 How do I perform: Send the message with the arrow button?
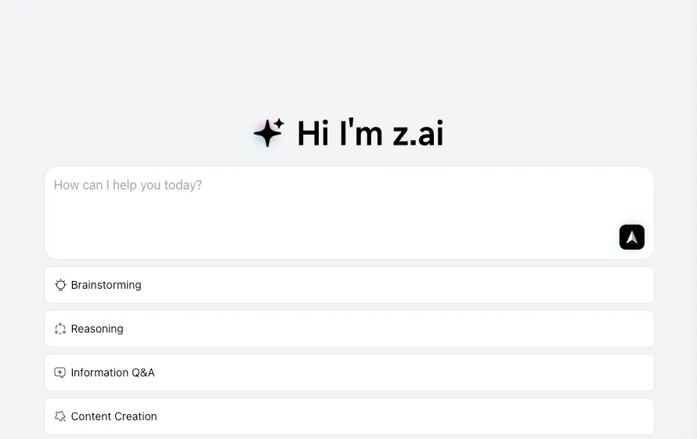(x=631, y=237)
